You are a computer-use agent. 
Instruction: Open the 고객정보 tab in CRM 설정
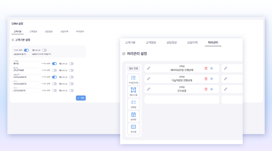[33, 31]
